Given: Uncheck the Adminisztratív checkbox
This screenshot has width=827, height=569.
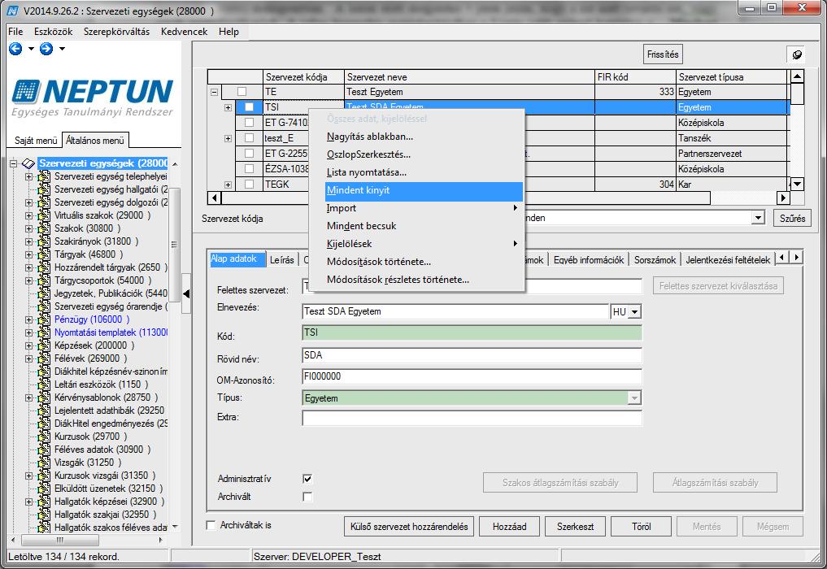Looking at the screenshot, I should coord(307,479).
